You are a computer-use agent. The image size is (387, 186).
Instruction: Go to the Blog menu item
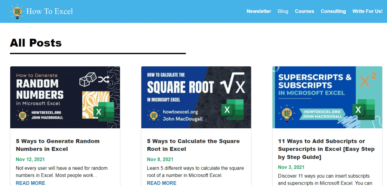283,11
